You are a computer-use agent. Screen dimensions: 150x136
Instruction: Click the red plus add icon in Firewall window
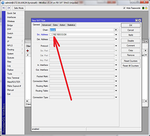click(x=27, y=51)
